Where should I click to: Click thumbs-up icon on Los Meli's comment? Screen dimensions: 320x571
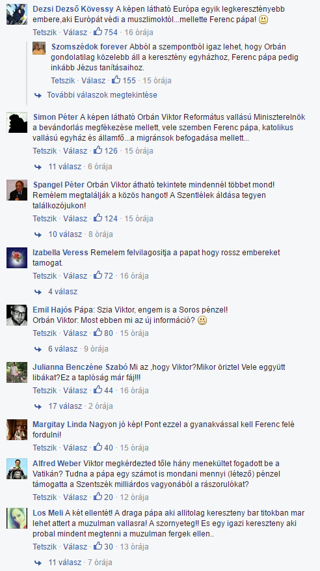tap(98, 546)
